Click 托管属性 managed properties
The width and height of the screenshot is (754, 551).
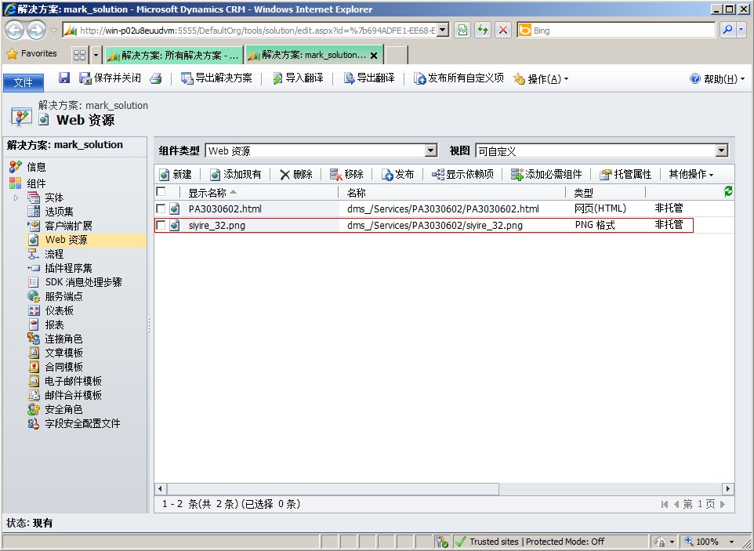click(625, 174)
